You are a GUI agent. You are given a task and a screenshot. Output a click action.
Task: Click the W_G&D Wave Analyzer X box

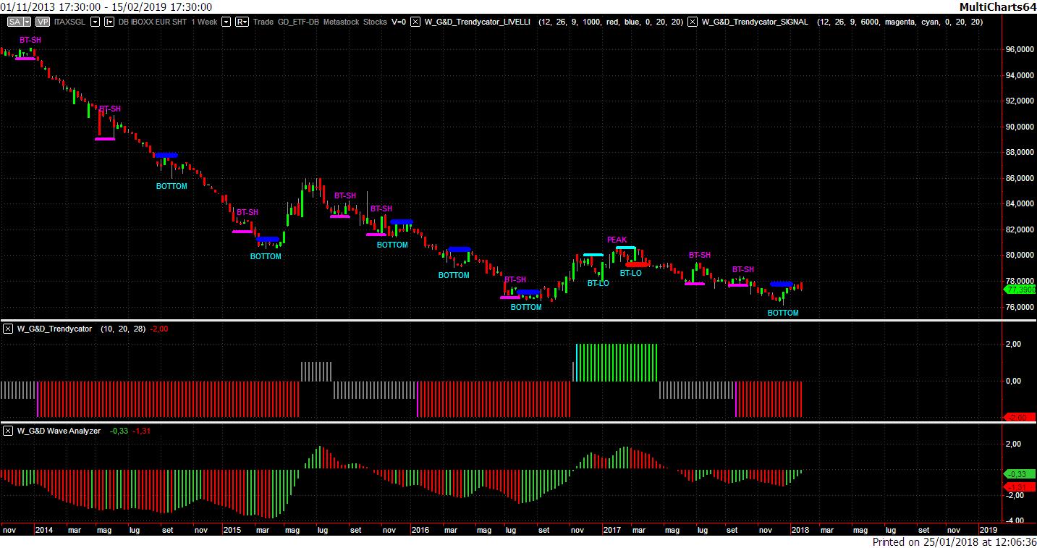click(x=8, y=431)
